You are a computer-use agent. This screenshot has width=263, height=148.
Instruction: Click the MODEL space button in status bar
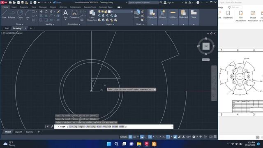coord(124,137)
